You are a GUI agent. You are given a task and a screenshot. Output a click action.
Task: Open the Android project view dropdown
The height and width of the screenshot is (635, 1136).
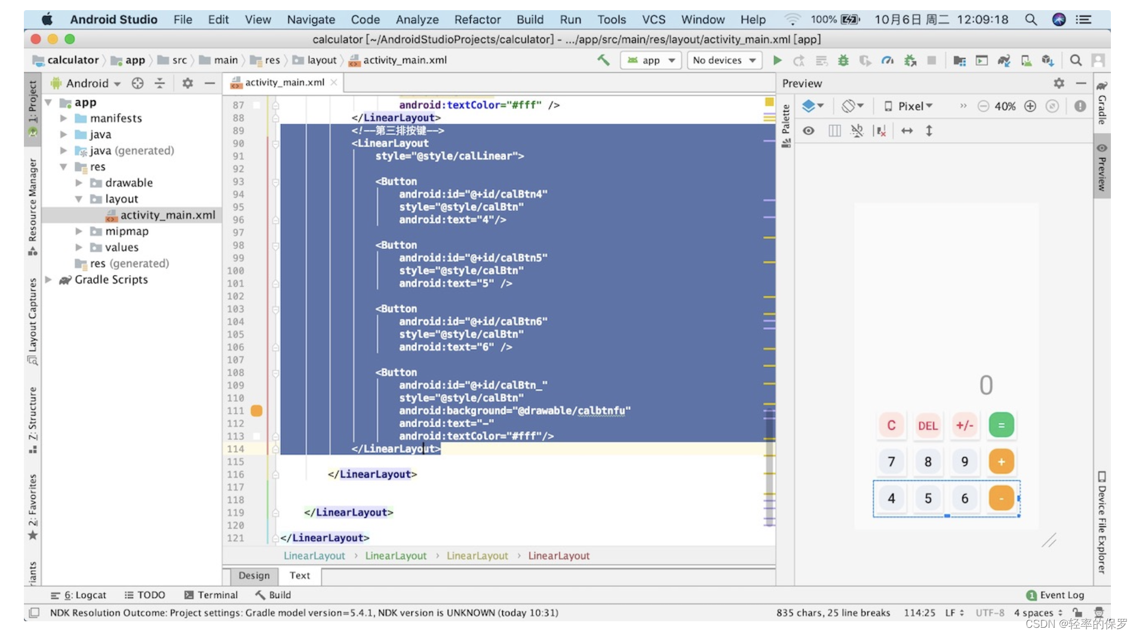pyautogui.click(x=87, y=84)
